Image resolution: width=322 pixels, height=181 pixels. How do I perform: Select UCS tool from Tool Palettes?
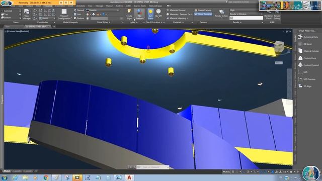tap(303, 72)
